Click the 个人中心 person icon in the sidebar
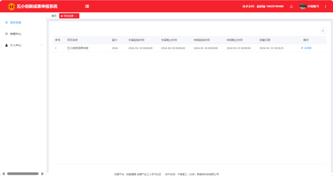 point(6,45)
